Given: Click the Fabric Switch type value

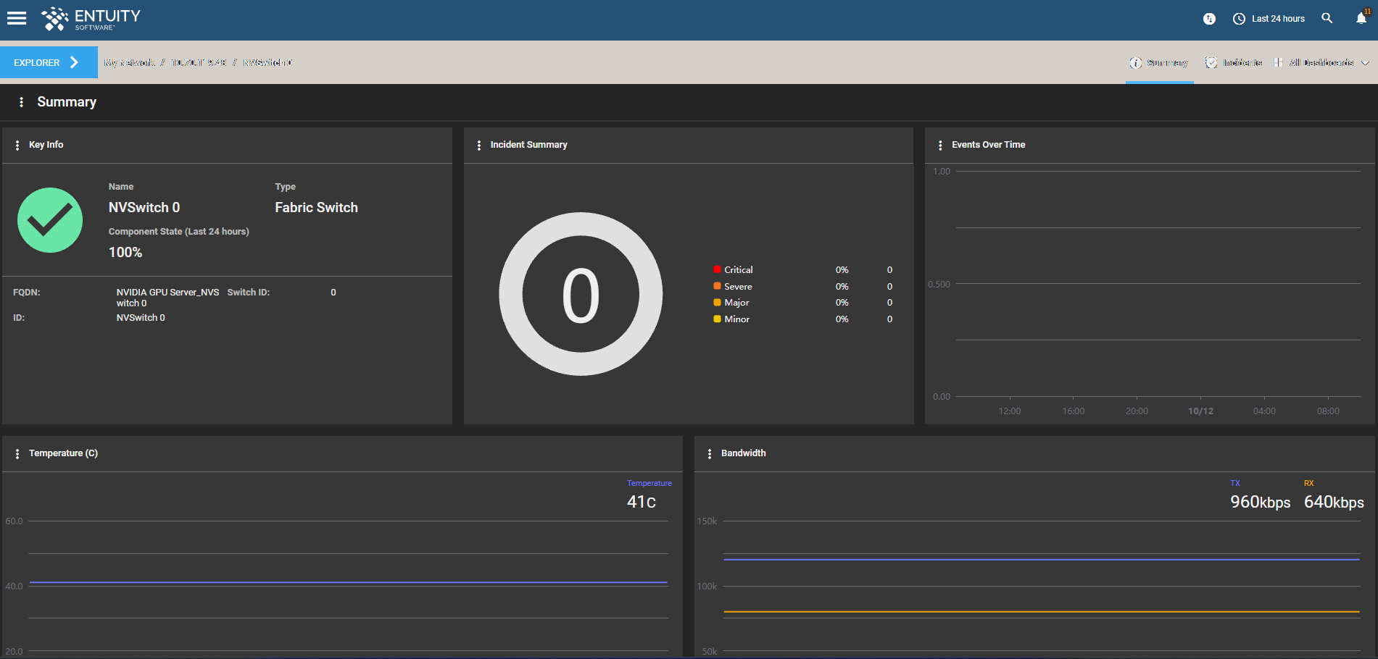Looking at the screenshot, I should 316,208.
